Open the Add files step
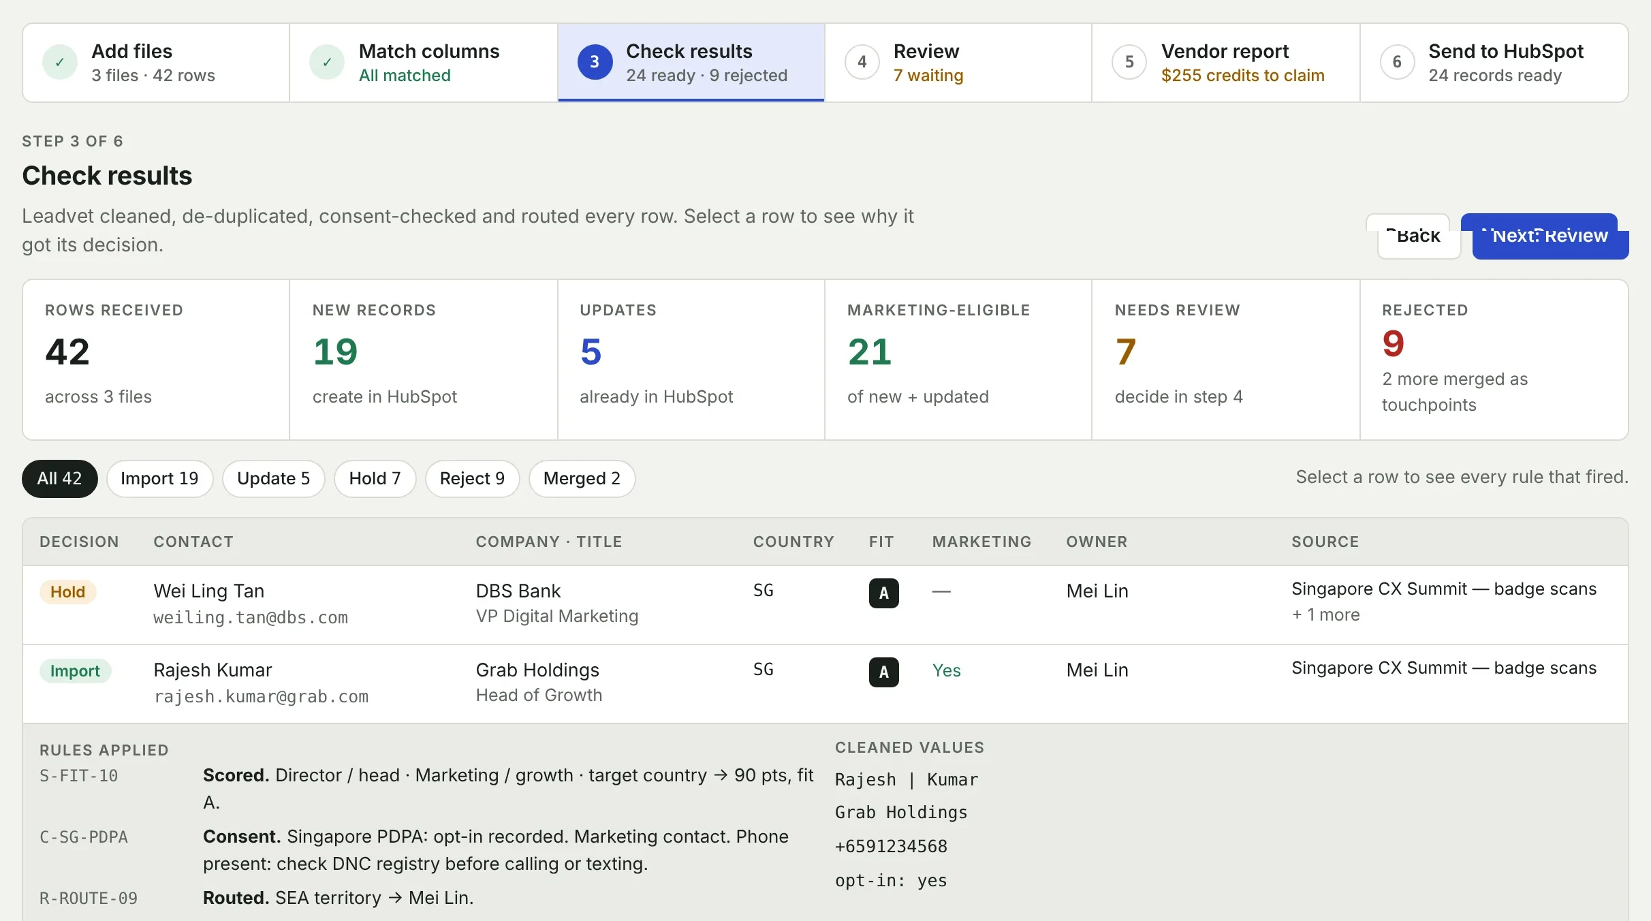This screenshot has height=921, width=1651. click(x=156, y=63)
